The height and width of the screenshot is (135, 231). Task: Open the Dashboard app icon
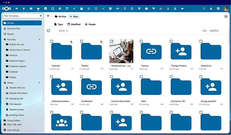point(17,9)
